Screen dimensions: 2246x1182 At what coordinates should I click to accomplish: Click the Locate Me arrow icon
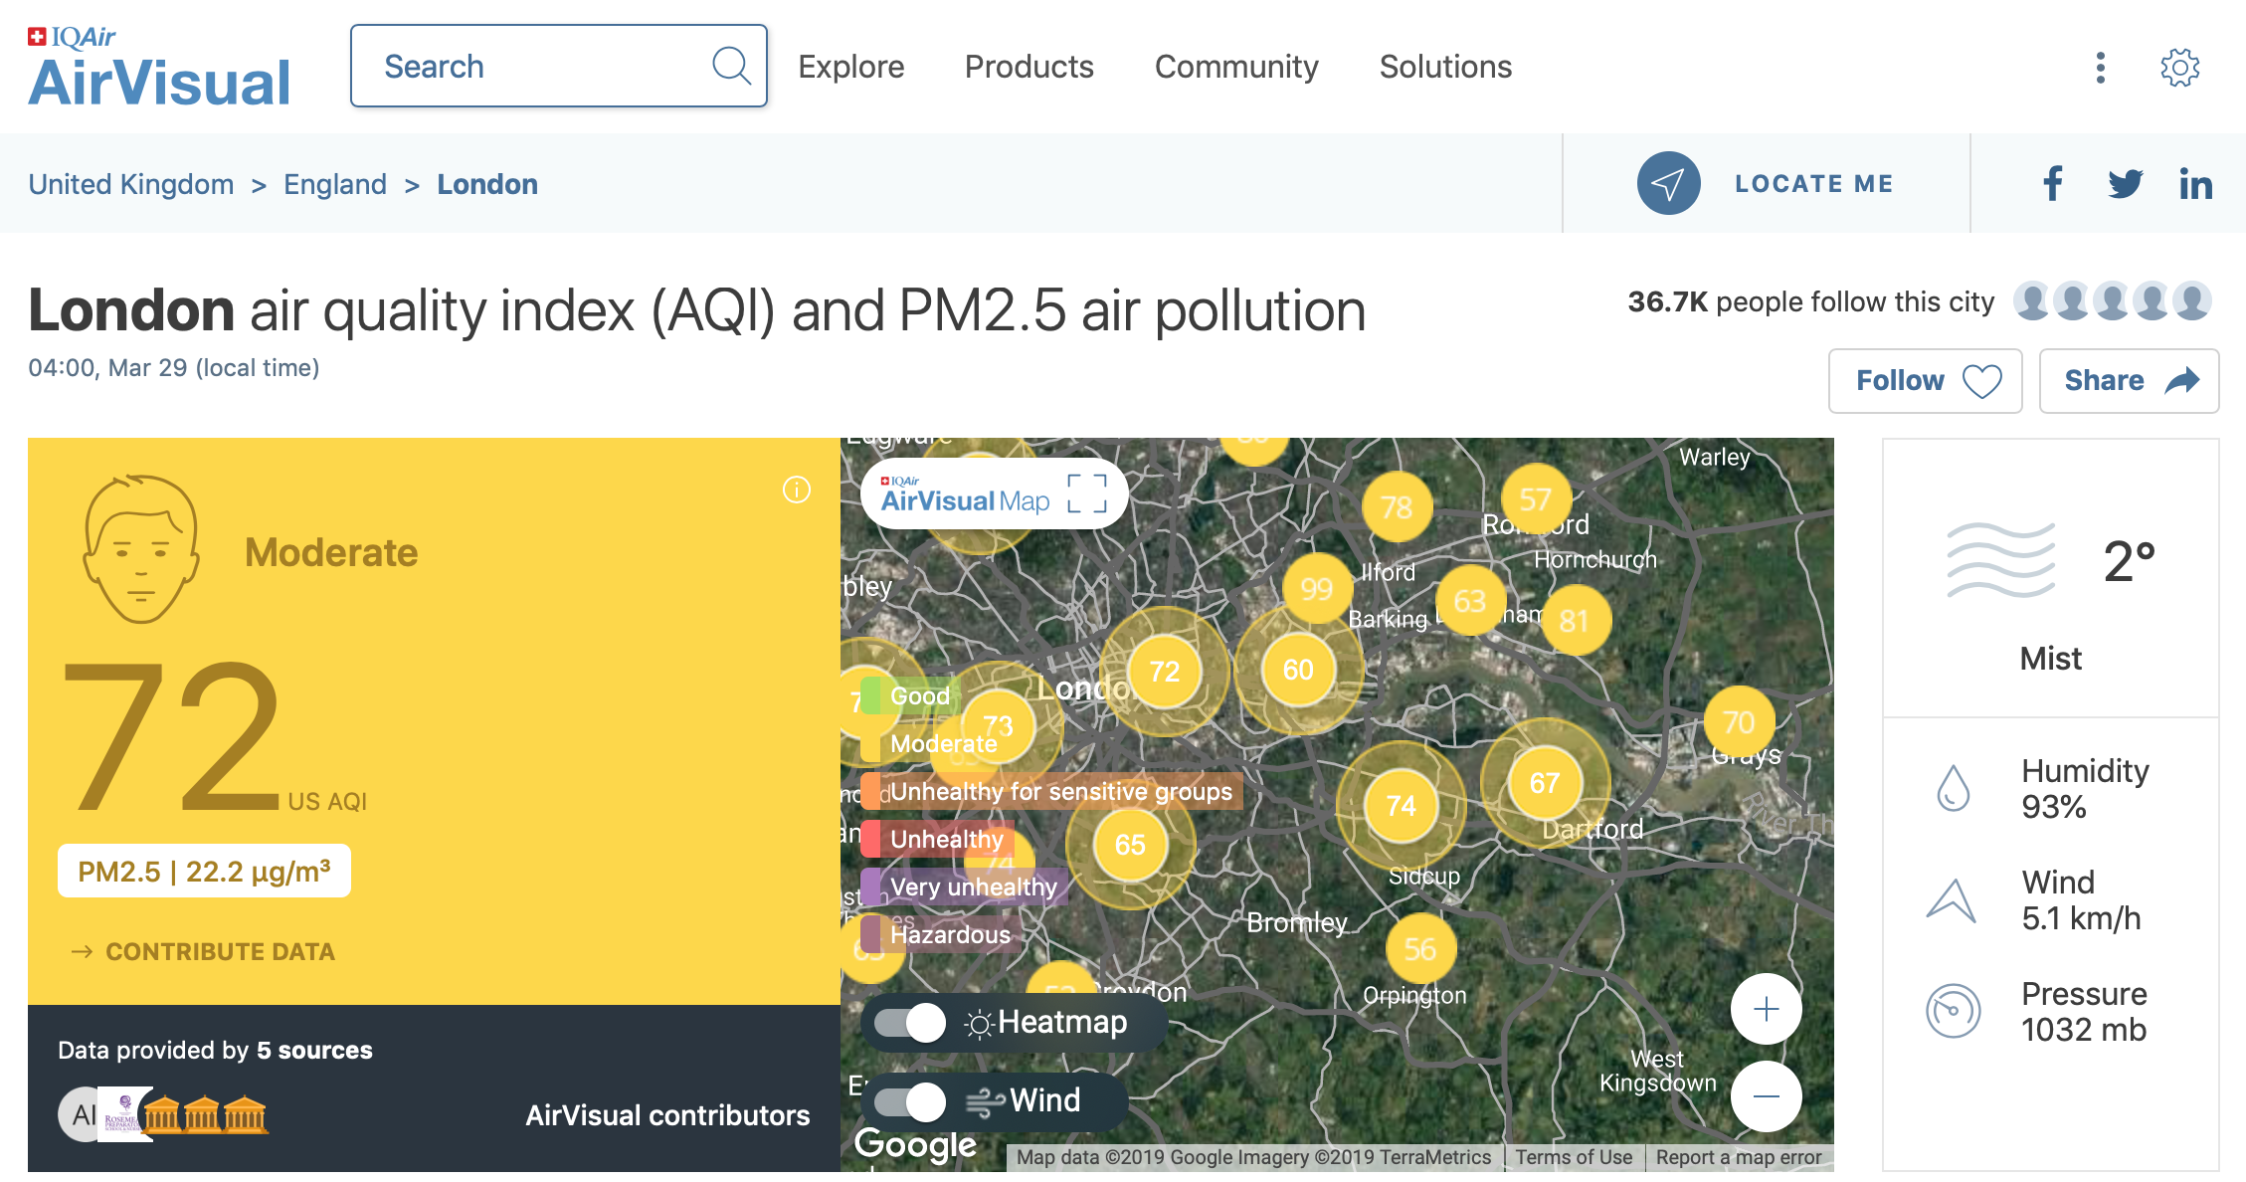click(x=1668, y=183)
